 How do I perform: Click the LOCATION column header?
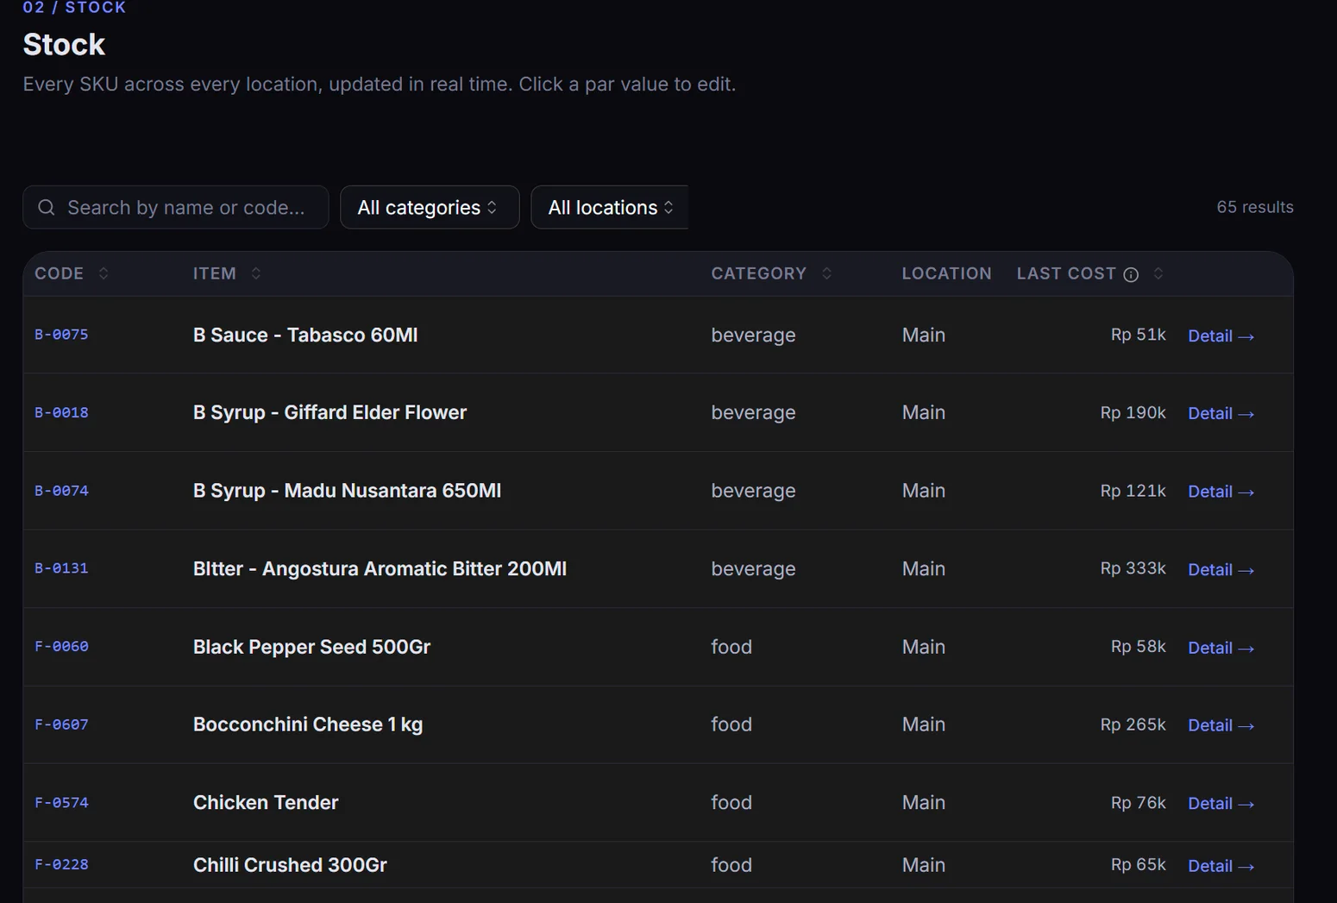pyautogui.click(x=946, y=273)
